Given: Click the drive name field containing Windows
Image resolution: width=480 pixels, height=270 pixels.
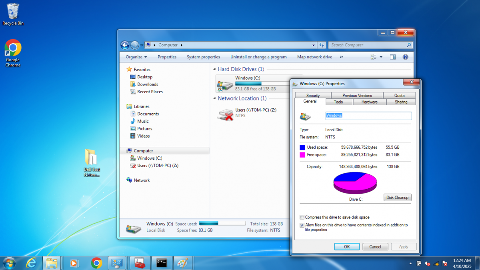Looking at the screenshot, I should coord(368,116).
